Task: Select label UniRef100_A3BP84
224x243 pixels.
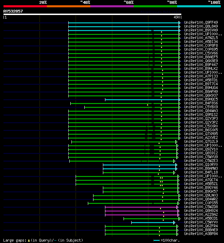Action: (201, 234)
